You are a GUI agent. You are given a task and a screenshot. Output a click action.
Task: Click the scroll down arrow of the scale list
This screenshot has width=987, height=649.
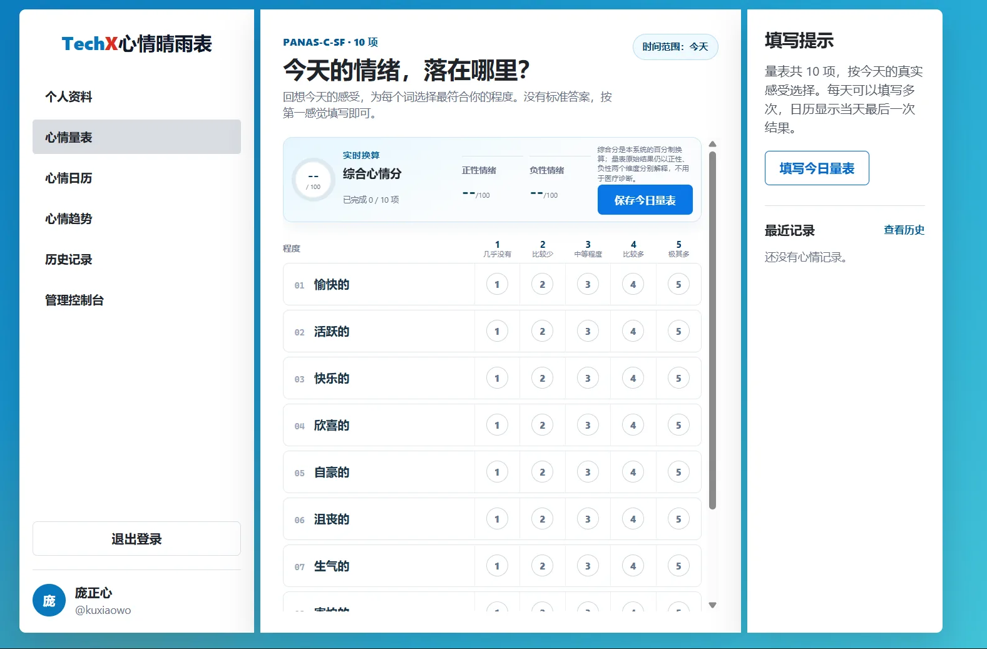pyautogui.click(x=712, y=605)
